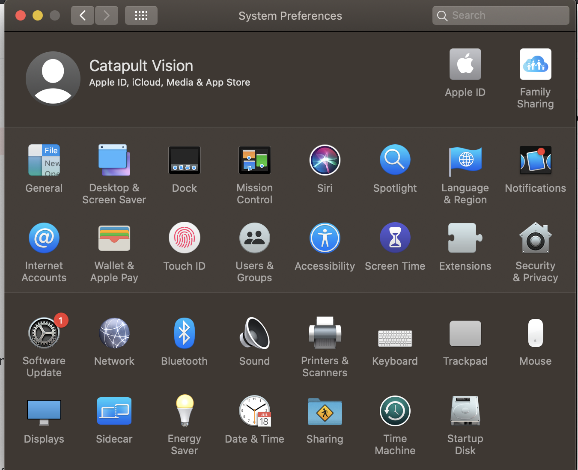Open the Network globe icon

point(114,333)
